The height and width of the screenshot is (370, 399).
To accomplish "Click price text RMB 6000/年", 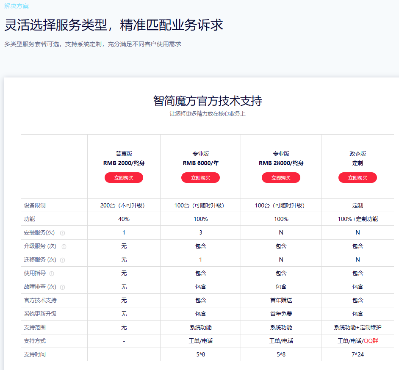I will tap(200, 163).
